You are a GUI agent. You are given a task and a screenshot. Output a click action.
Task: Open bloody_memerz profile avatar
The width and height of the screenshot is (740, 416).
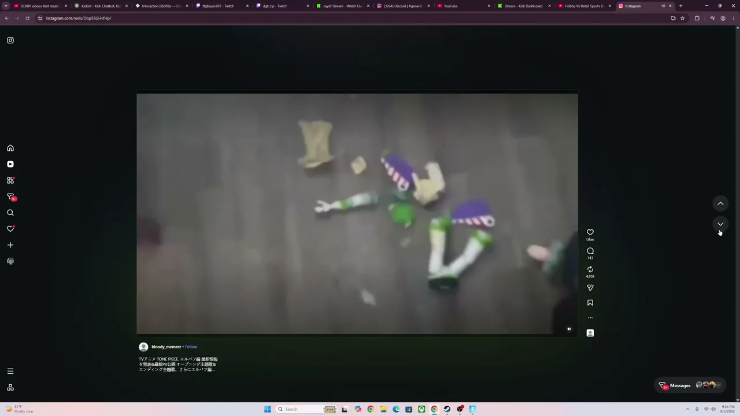point(143,347)
